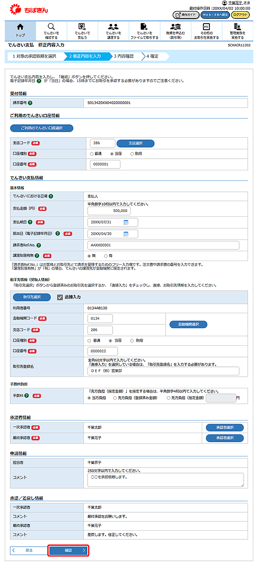258x566 pixels.
Task: Go to the トップ home icon
Action: coord(20,30)
